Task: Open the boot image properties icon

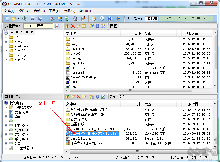Action: coord(57,26)
